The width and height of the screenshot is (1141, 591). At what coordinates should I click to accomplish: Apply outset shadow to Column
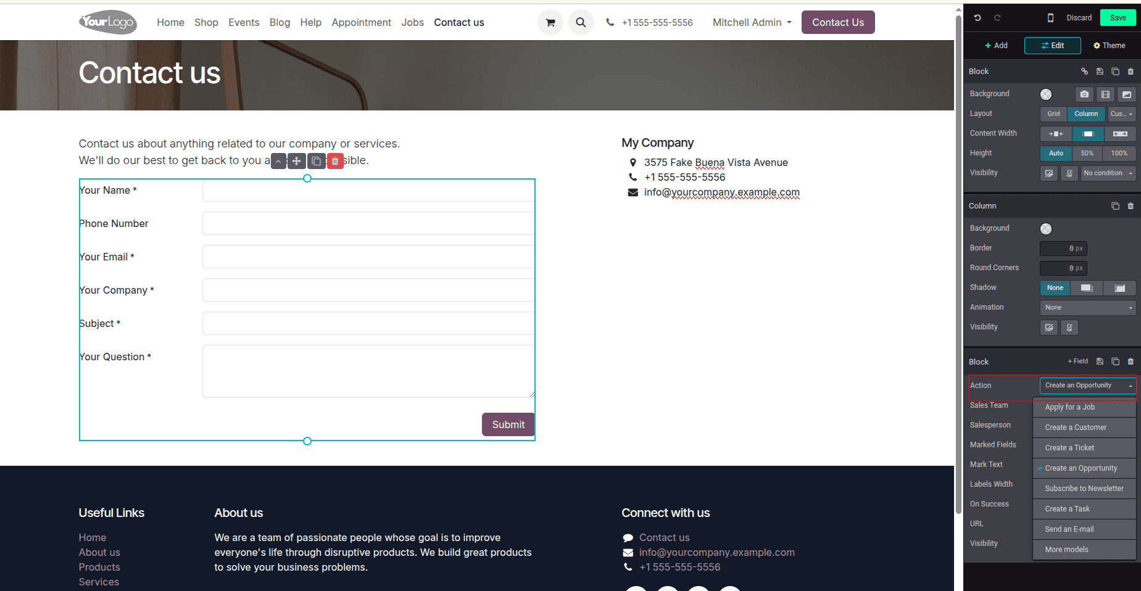(1087, 288)
